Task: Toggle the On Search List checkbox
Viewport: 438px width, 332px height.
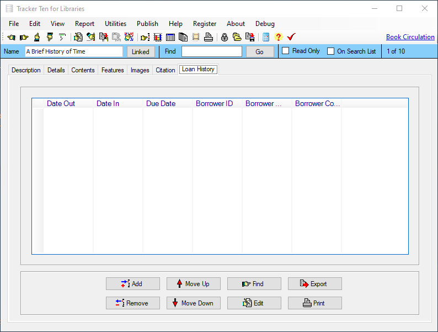Action: pyautogui.click(x=331, y=51)
